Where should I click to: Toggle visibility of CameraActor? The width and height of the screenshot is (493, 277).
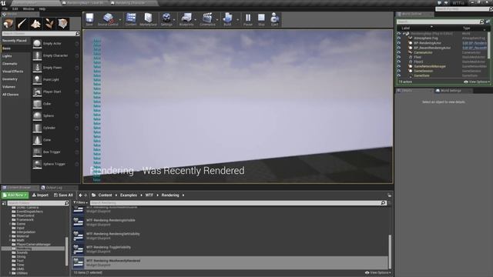click(399, 52)
